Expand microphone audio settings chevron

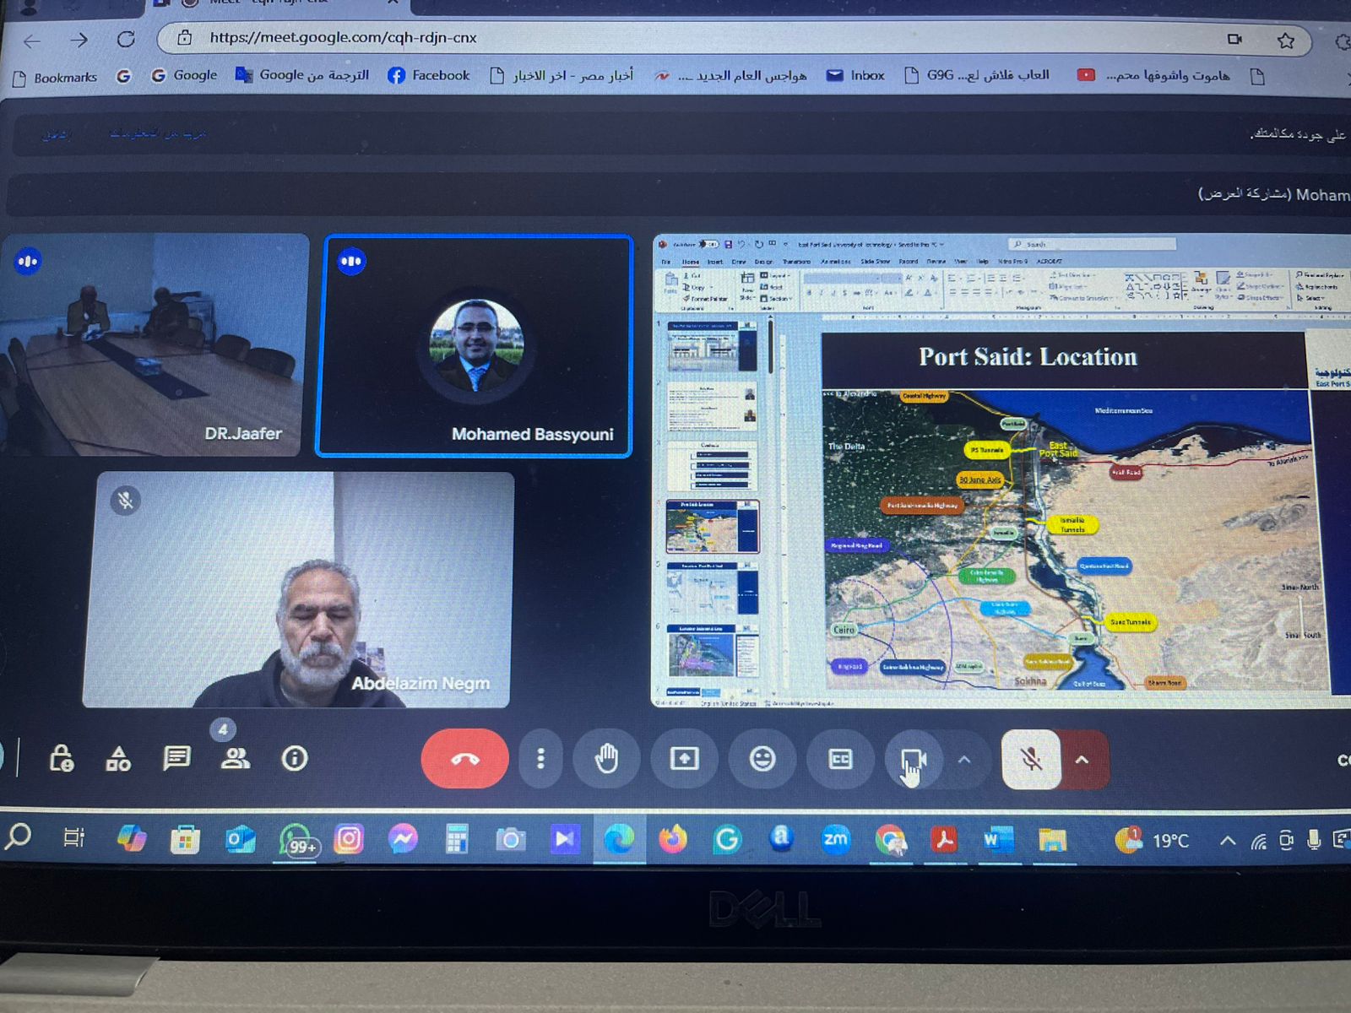[x=1082, y=760]
